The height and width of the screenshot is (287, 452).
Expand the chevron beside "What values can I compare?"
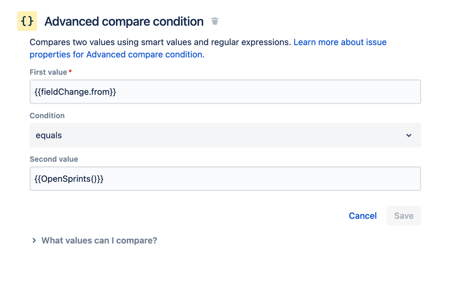pyautogui.click(x=34, y=240)
